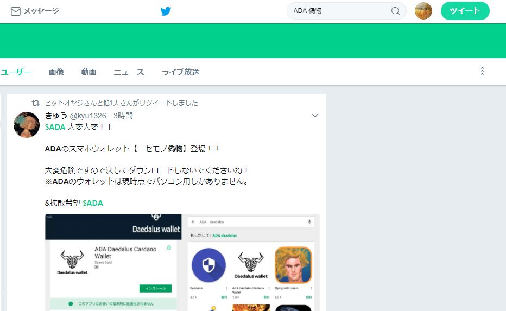
Task: Click the search magnifier icon
Action: 395,11
